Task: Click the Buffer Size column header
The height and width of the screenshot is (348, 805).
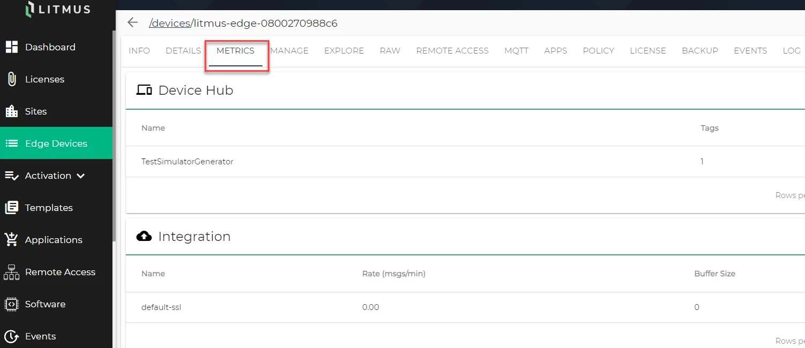Action: [x=714, y=274]
